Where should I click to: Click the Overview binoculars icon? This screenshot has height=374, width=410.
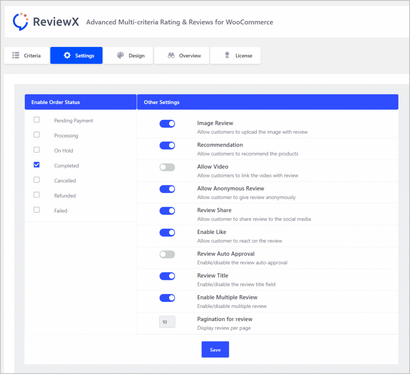[x=171, y=55]
